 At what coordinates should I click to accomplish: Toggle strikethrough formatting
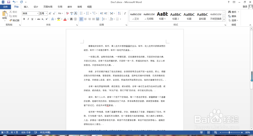coord(38,19)
